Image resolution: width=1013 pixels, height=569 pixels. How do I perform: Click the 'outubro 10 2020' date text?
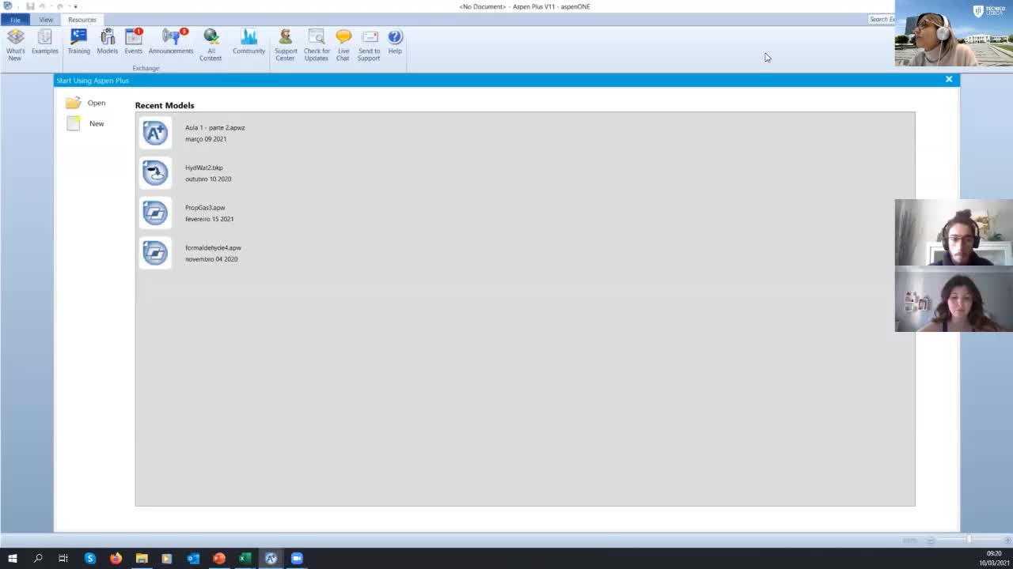(x=208, y=179)
